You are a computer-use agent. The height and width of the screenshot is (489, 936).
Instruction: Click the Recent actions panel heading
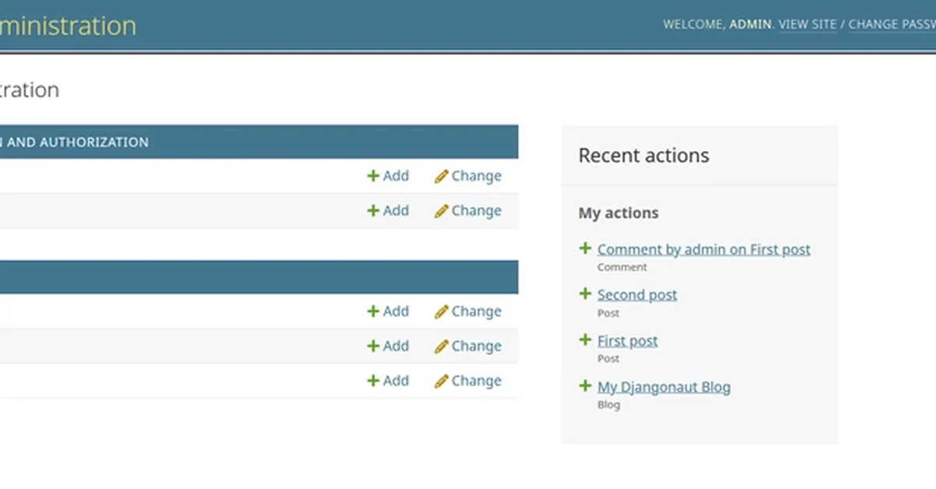pyautogui.click(x=643, y=155)
